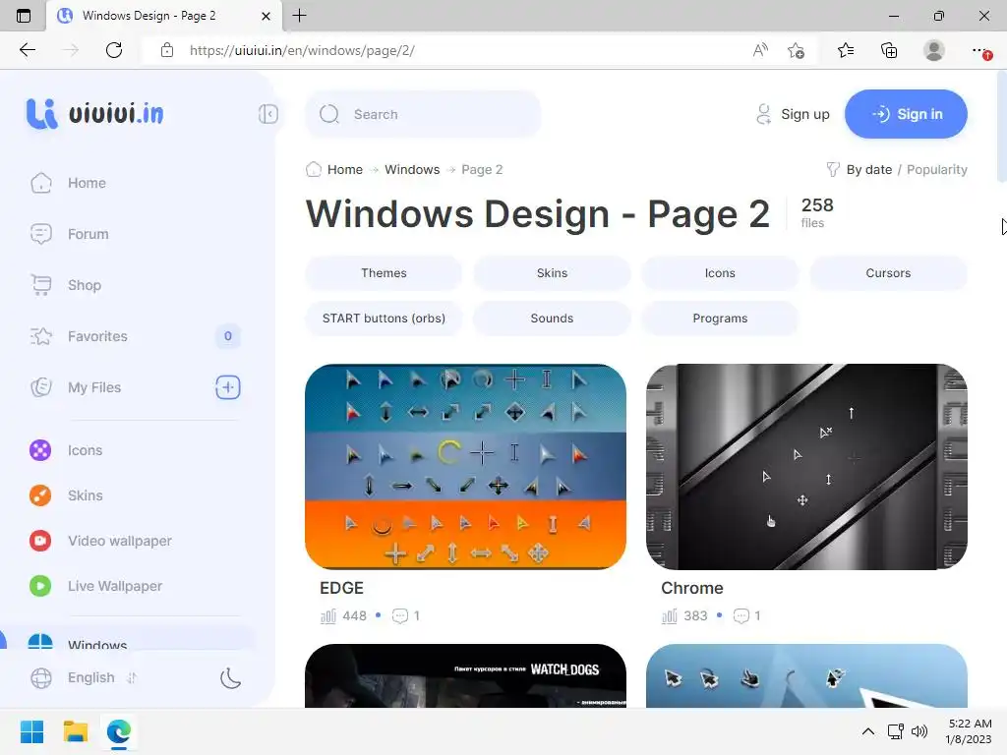This screenshot has width=1007, height=755.
Task: Go to Home breadcrumb
Action: click(345, 170)
